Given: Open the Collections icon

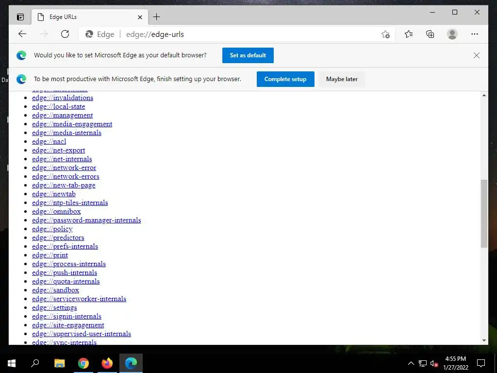Looking at the screenshot, I should 430,34.
